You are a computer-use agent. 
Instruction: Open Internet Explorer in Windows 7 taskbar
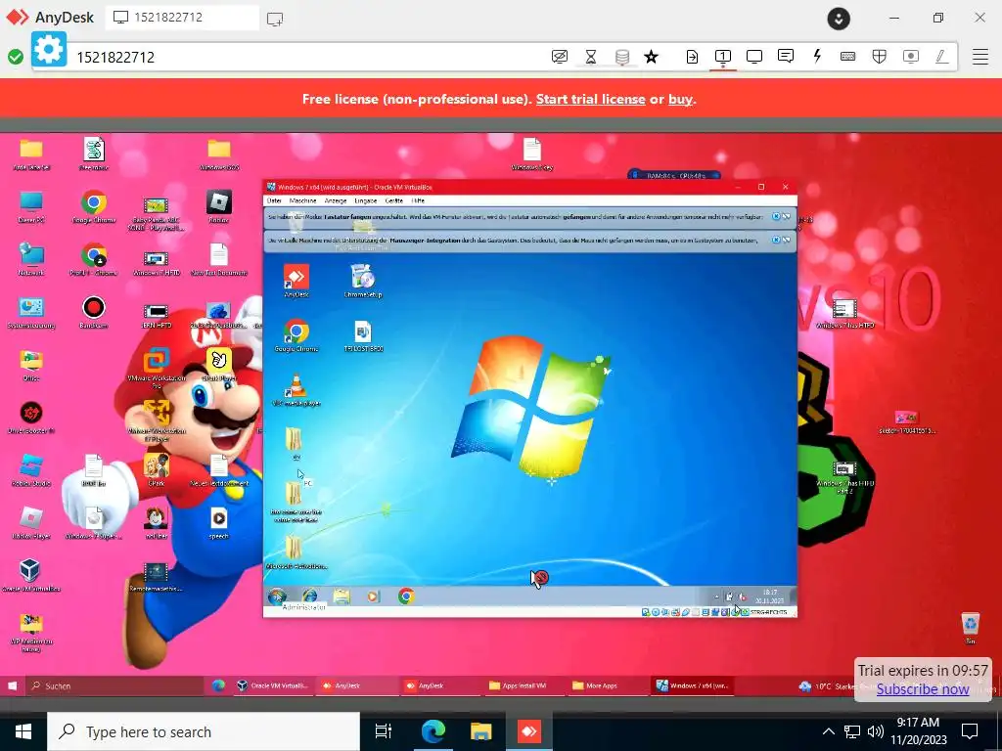pyautogui.click(x=310, y=596)
